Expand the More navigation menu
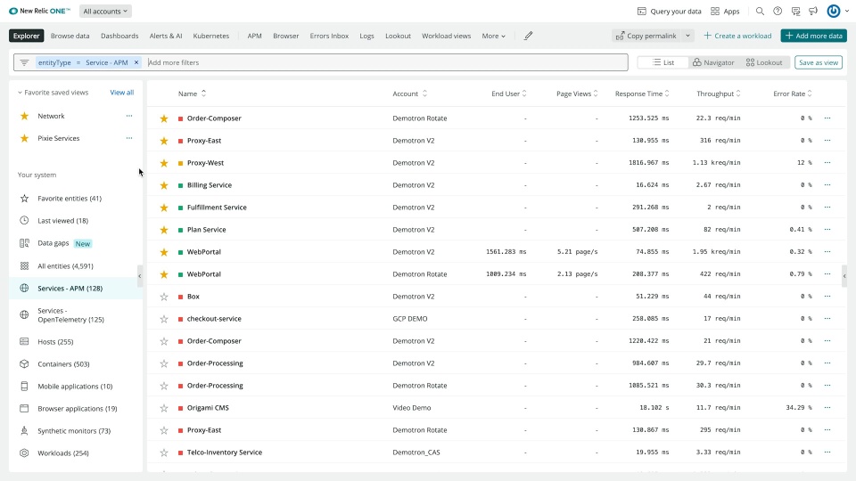 click(x=493, y=36)
